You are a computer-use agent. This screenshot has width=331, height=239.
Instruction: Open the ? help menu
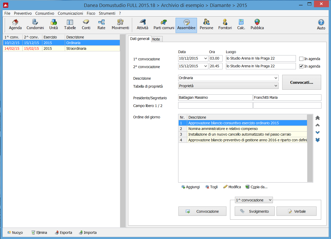tap(120, 13)
